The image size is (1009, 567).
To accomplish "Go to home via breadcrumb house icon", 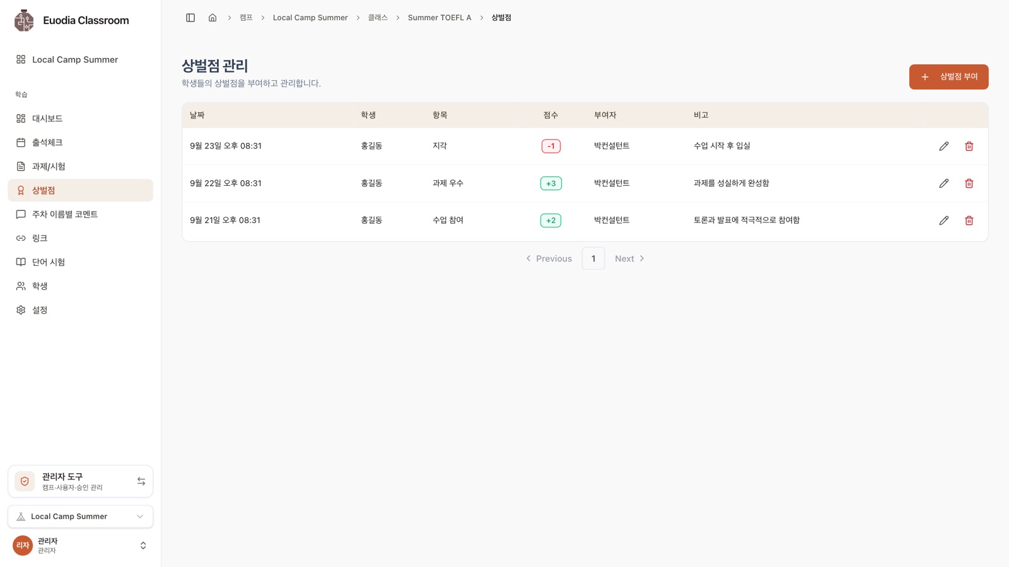I will coord(213,18).
